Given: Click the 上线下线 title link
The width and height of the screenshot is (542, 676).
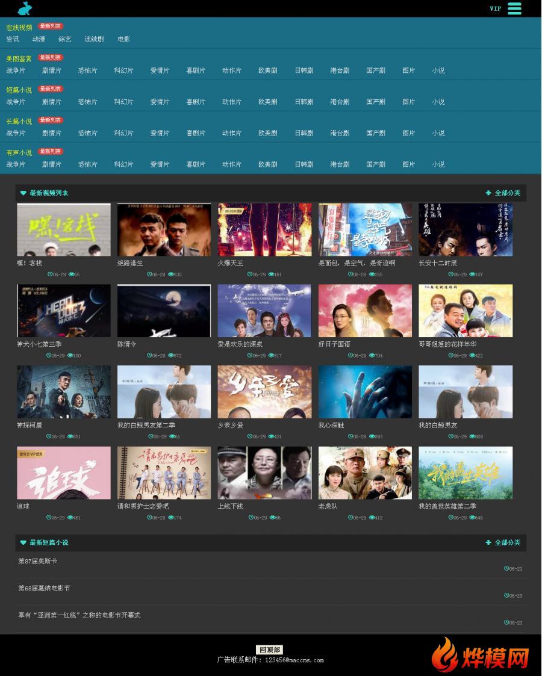Looking at the screenshot, I should click(x=231, y=506).
